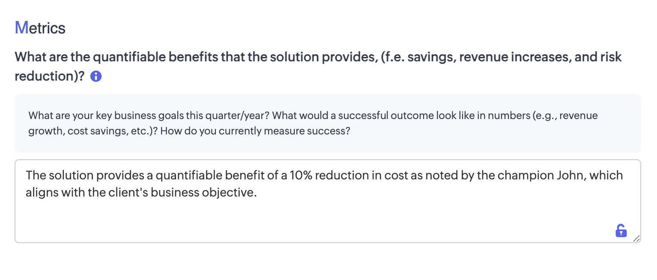The width and height of the screenshot is (657, 280).
Task: Focus the Metrics answer text area
Action: [328, 214]
